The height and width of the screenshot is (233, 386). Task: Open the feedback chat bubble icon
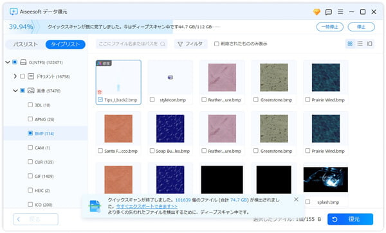click(x=328, y=12)
